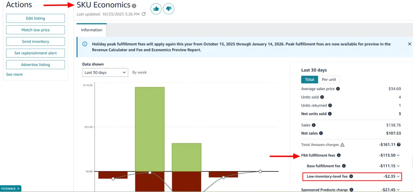
Task: Switch to Per unit view
Action: [x=329, y=79]
